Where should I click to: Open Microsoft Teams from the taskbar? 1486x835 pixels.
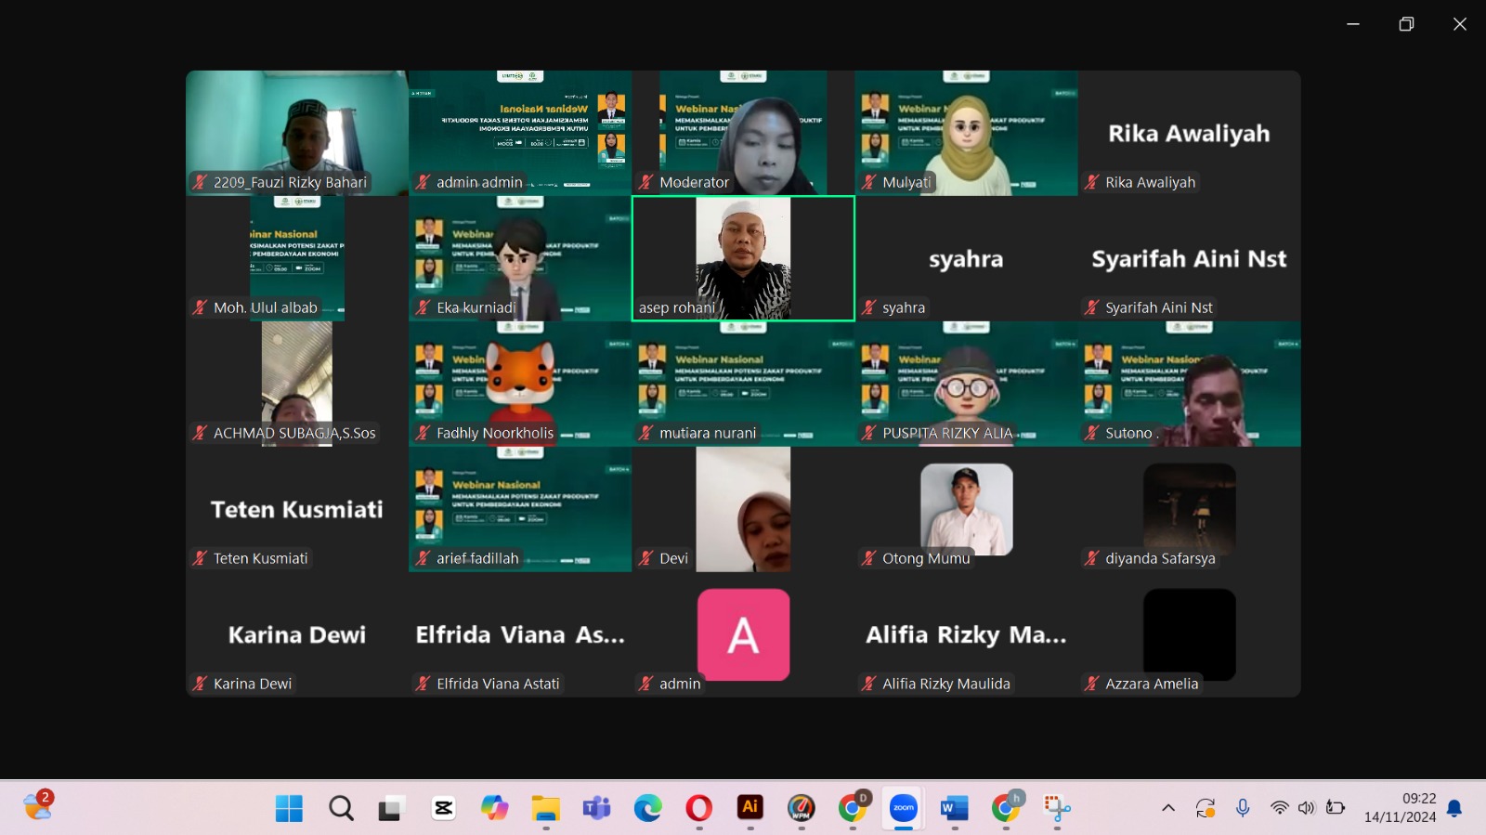click(x=596, y=808)
